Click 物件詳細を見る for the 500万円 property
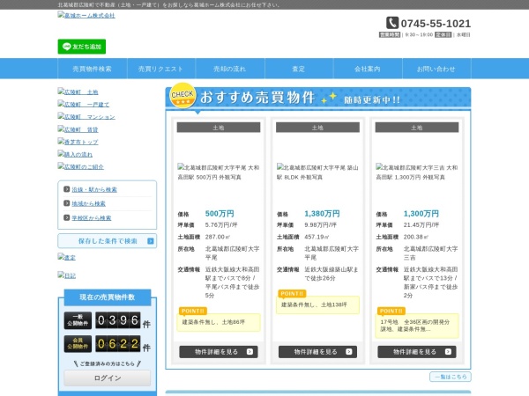This screenshot has width=529, height=396. 219,352
